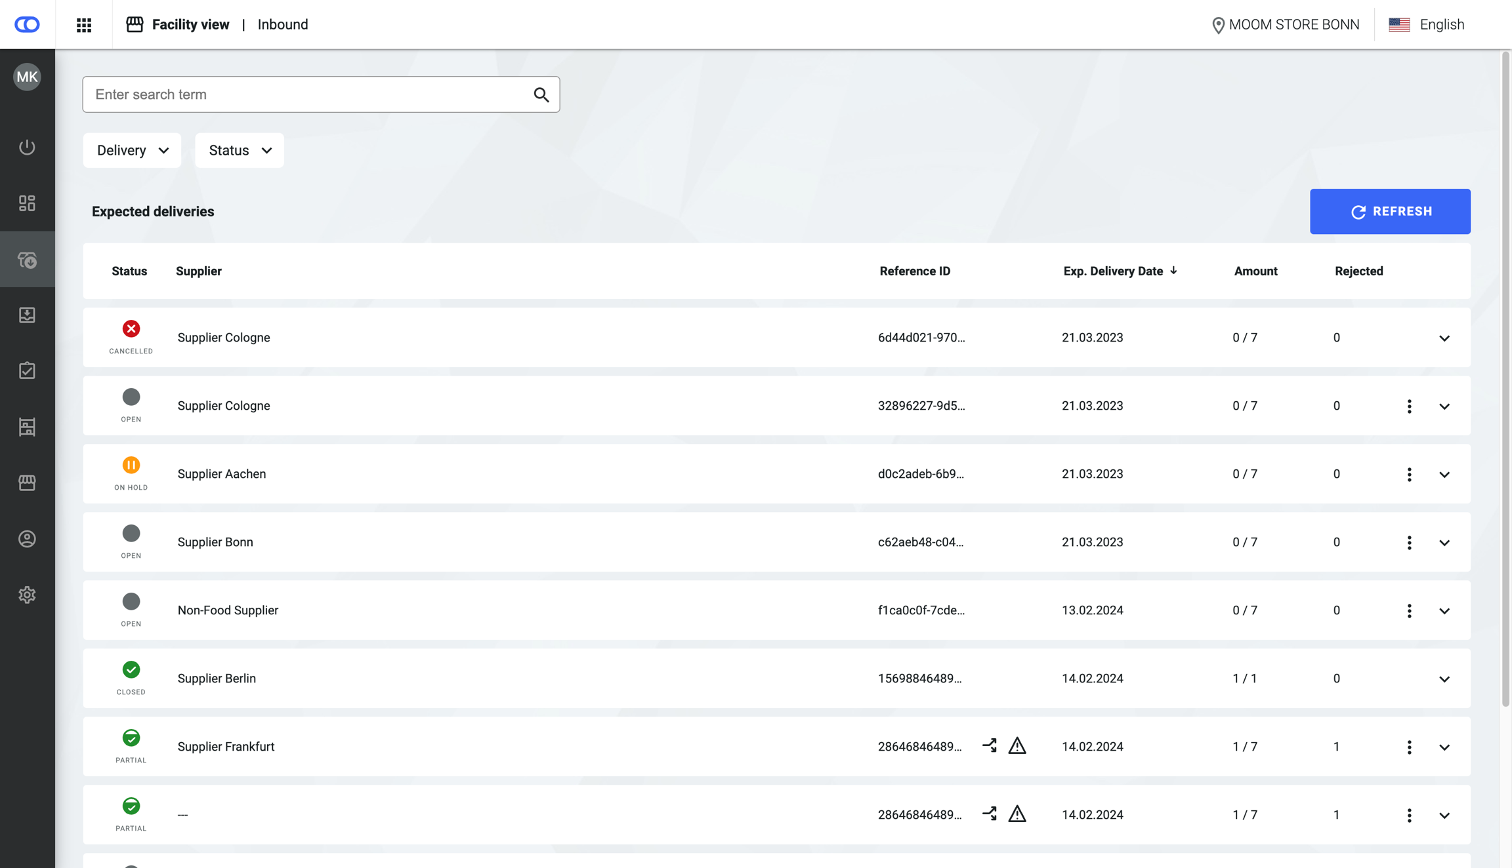
Task: Click the search magnifier icon
Action: (541, 95)
